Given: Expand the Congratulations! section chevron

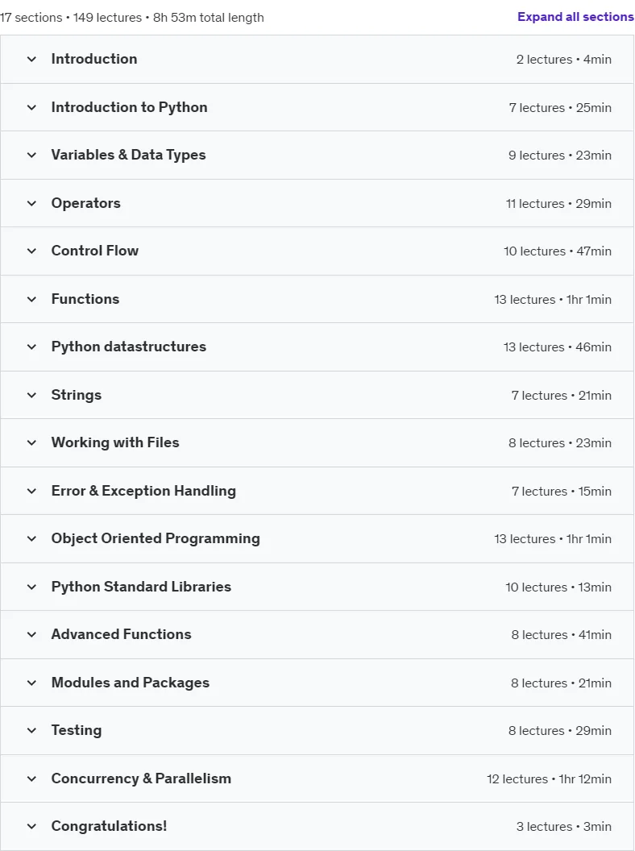Looking at the screenshot, I should click(31, 827).
